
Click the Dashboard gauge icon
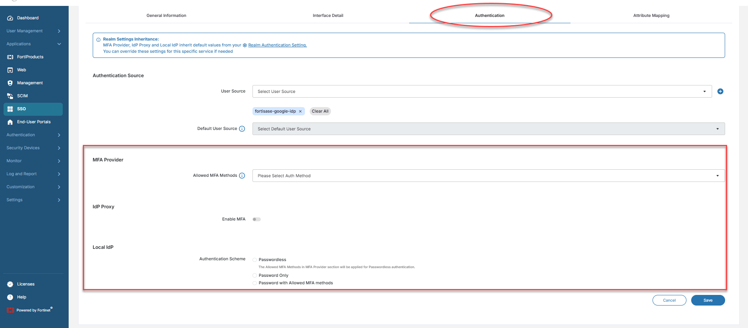(10, 18)
